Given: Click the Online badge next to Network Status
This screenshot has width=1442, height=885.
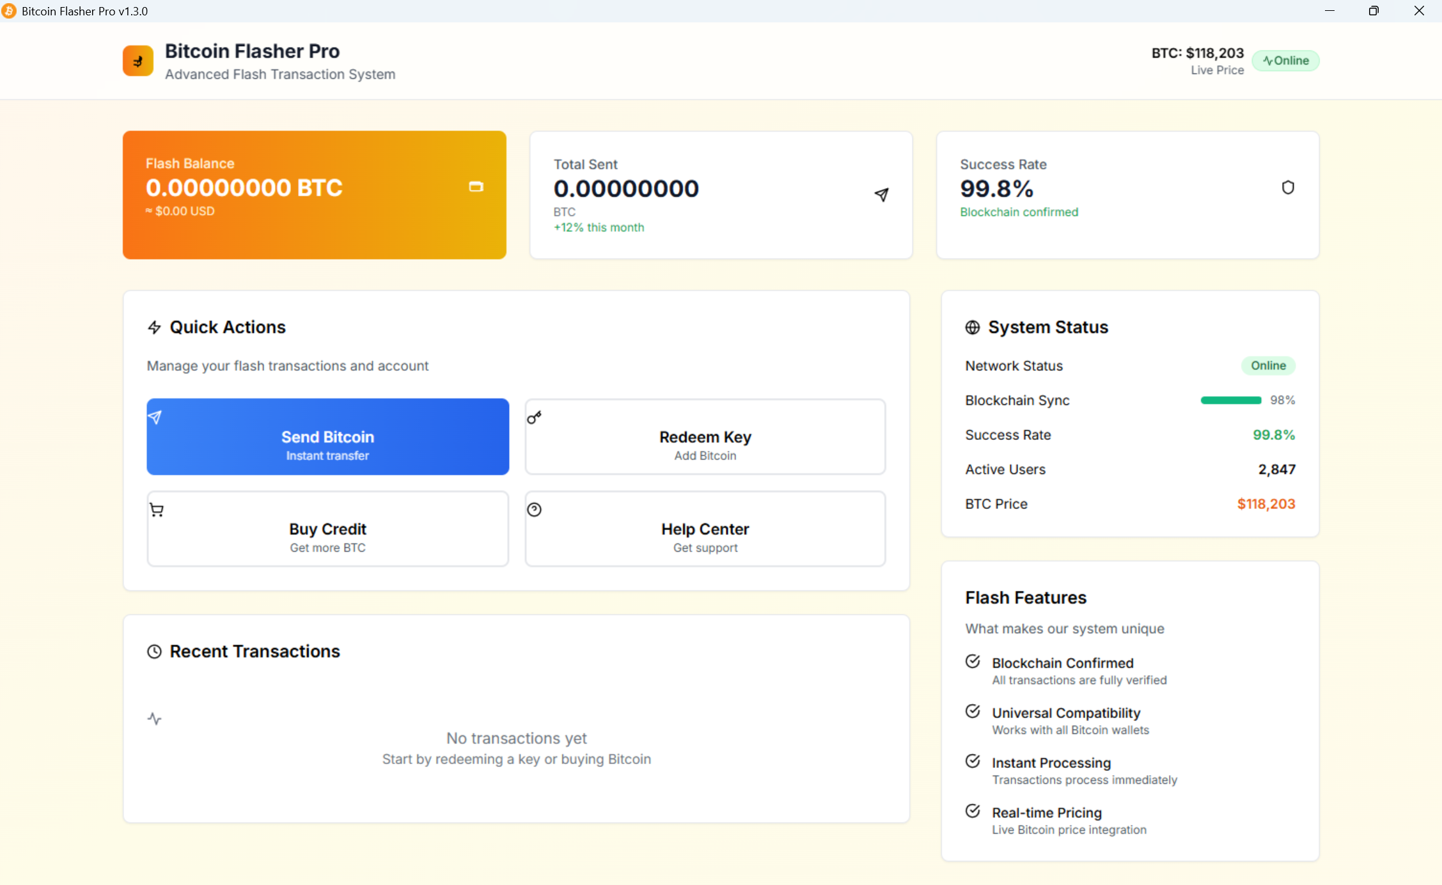Looking at the screenshot, I should pos(1268,365).
